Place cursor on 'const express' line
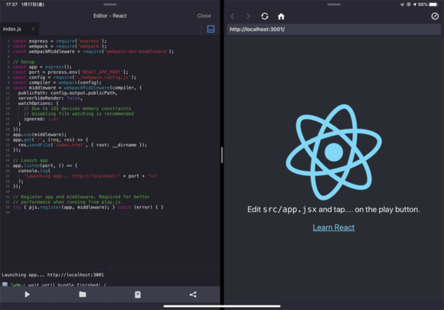 pyautogui.click(x=60, y=41)
